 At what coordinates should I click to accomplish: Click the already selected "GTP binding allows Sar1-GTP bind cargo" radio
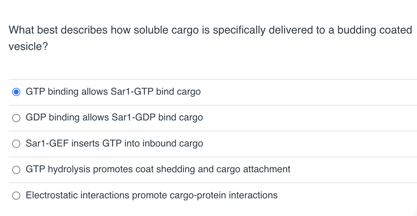tap(16, 92)
